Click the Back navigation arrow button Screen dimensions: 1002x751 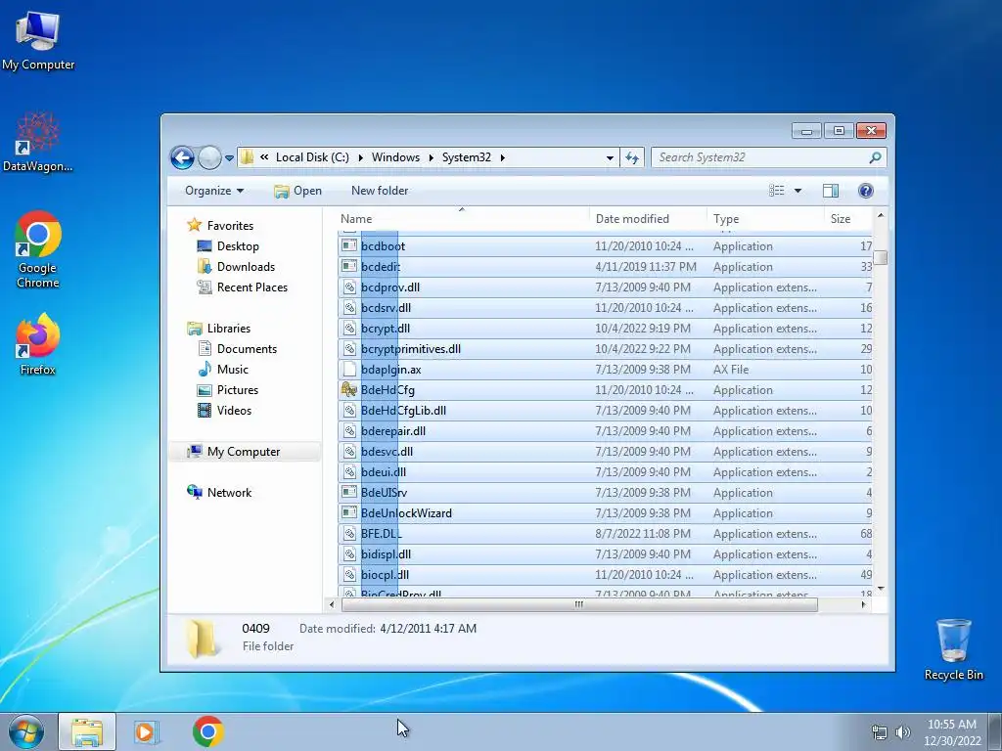[x=182, y=157]
